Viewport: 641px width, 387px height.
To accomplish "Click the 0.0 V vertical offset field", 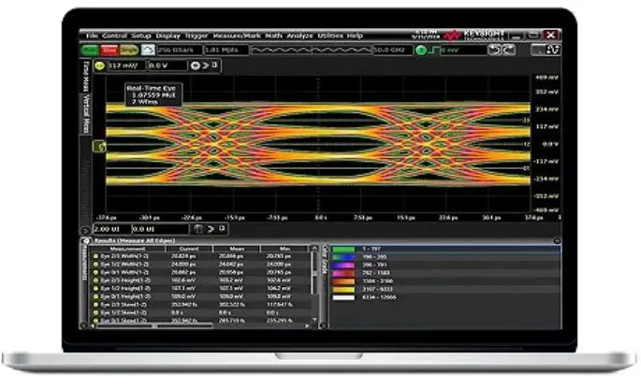I will tap(168, 65).
